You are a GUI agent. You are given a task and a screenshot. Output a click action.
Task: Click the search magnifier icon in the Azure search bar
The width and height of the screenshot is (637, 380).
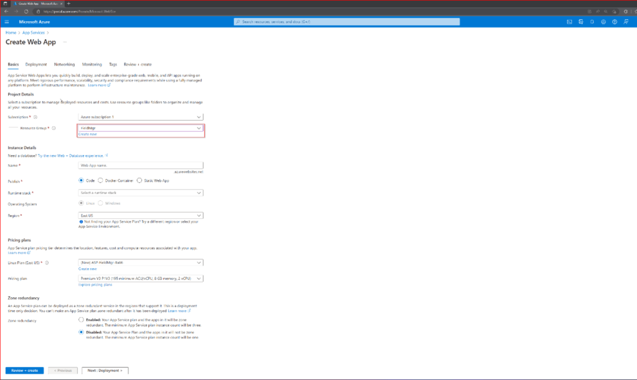238,22
